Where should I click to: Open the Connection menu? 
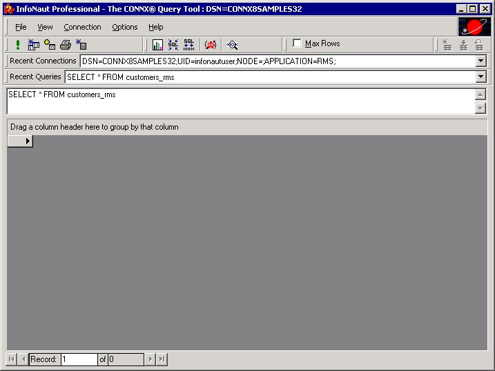point(82,27)
